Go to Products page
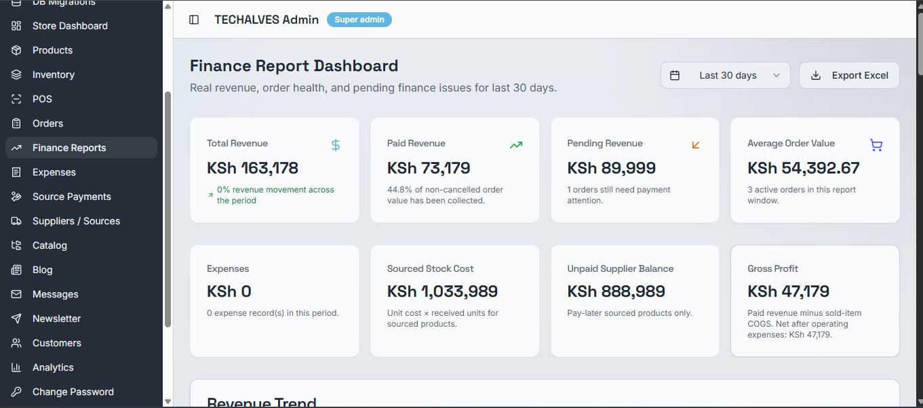This screenshot has width=923, height=408. click(x=81, y=50)
